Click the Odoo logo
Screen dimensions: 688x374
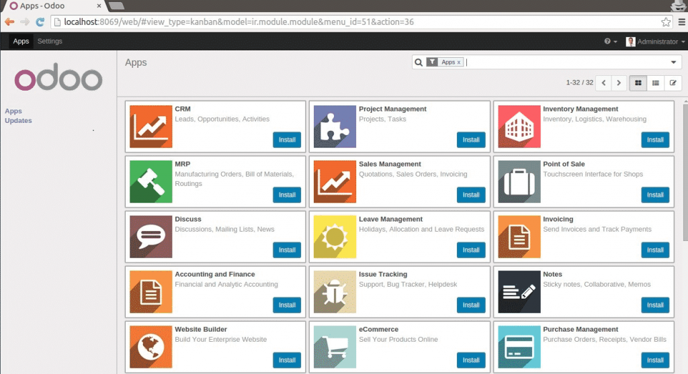[x=58, y=77]
